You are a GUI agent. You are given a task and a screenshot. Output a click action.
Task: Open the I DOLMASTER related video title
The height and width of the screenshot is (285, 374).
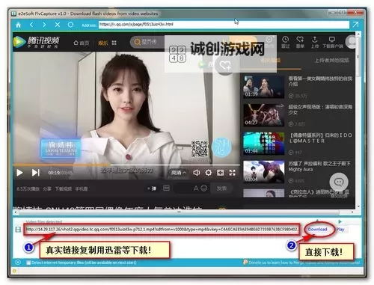click(321, 138)
